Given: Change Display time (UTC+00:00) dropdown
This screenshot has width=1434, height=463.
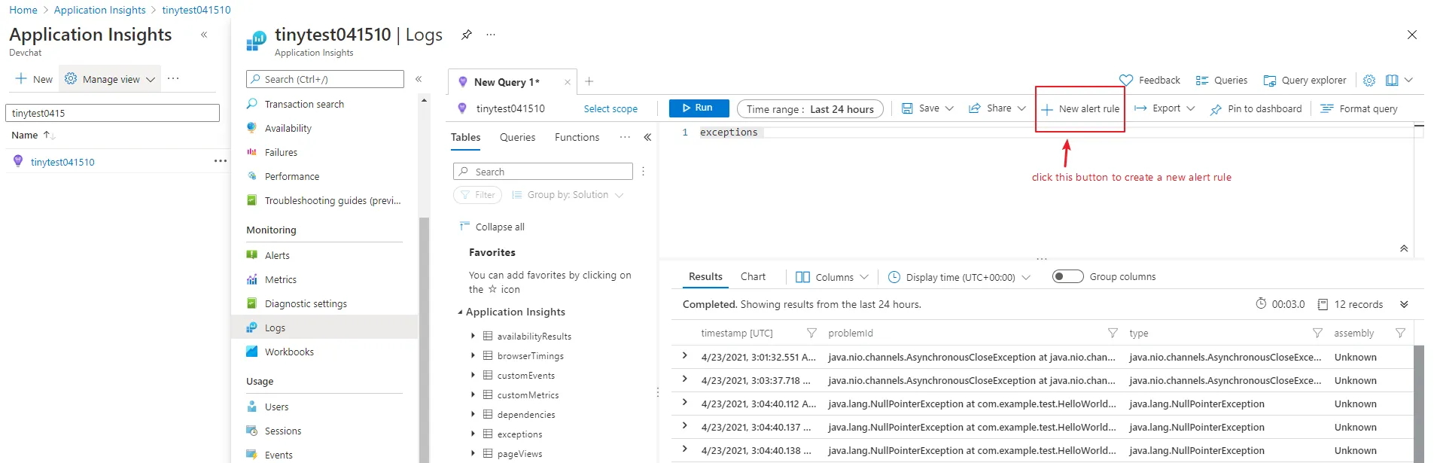Looking at the screenshot, I should pos(959,277).
